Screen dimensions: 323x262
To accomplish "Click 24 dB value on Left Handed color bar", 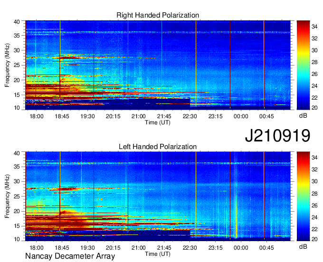I will (x=314, y=217).
